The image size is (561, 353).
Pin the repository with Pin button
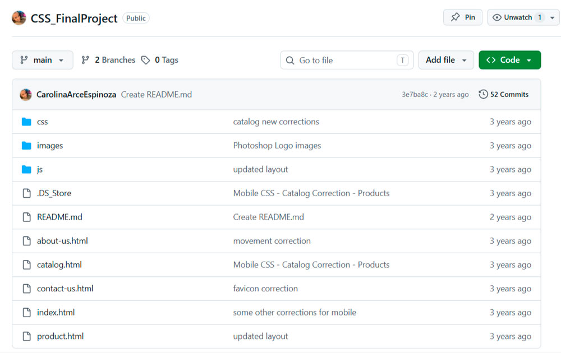click(463, 17)
